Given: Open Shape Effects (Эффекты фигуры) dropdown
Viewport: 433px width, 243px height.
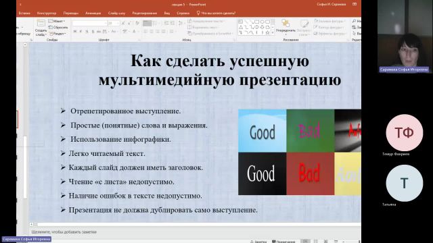Looking at the screenshot, I should click(329, 33).
